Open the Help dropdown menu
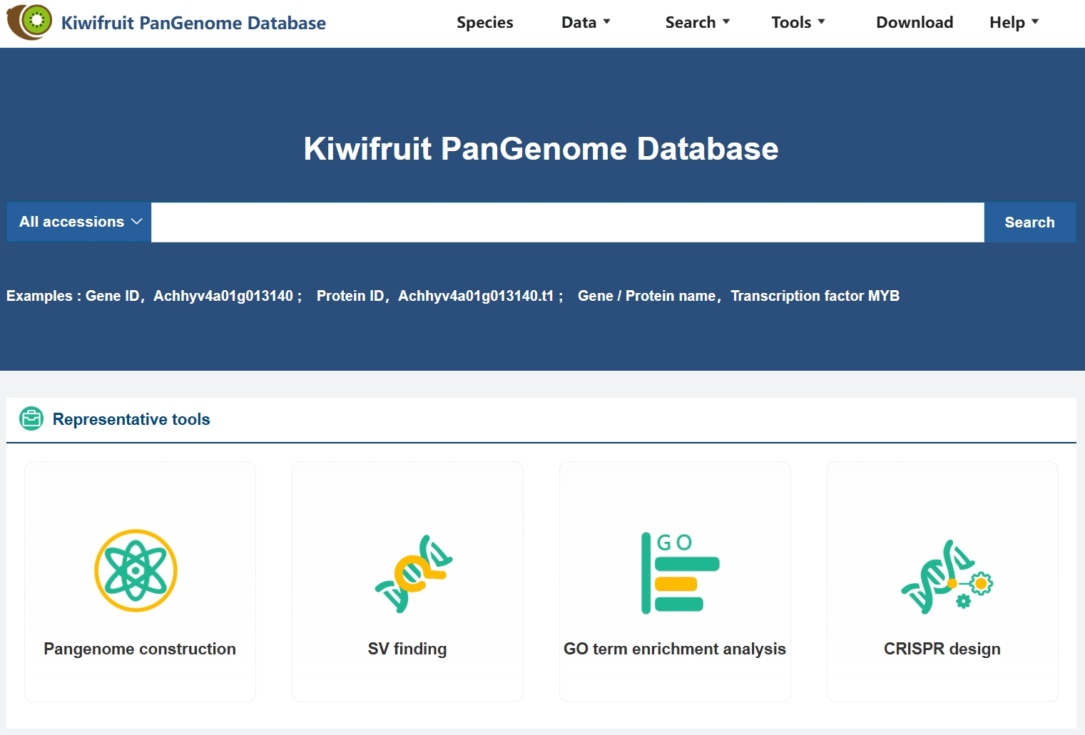 click(x=1013, y=22)
